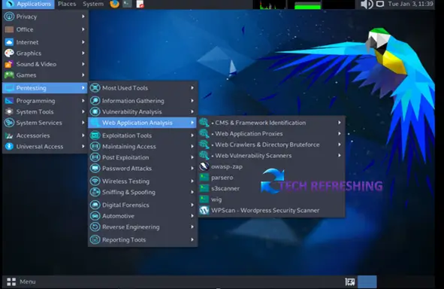Click the Internet cloud icon

pos(9,42)
